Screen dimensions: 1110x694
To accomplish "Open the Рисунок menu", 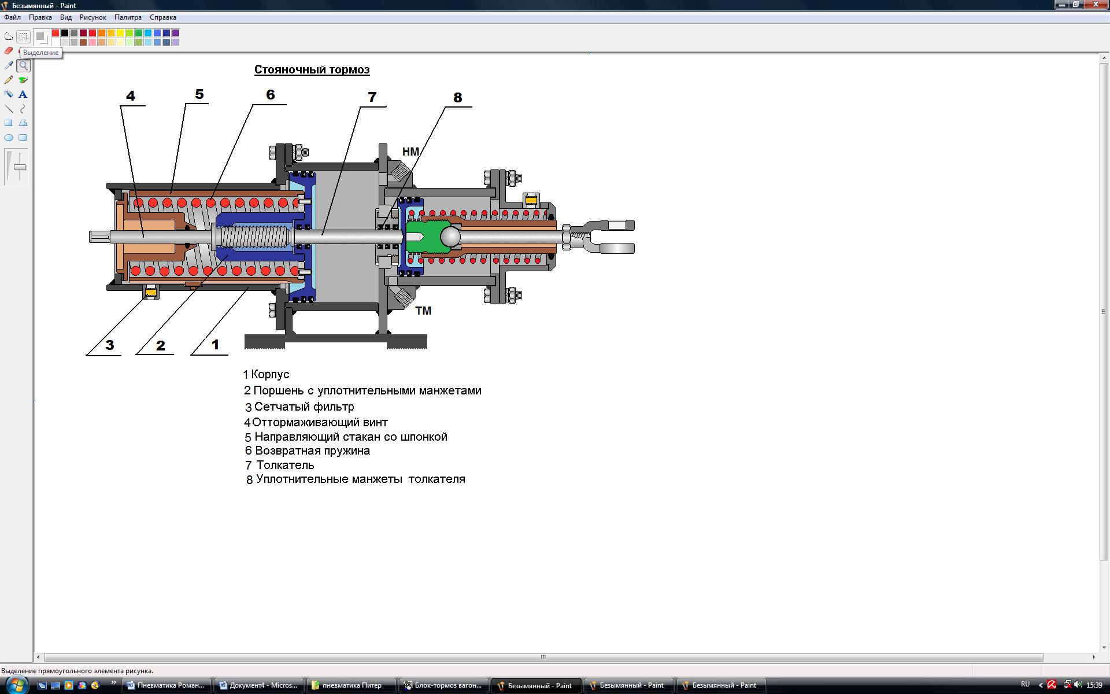I will [x=92, y=17].
